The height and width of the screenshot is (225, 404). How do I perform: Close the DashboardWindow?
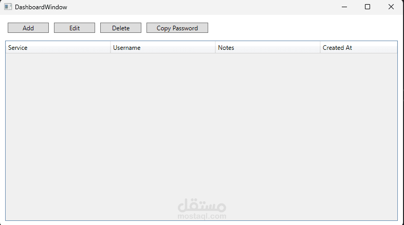tap(391, 7)
